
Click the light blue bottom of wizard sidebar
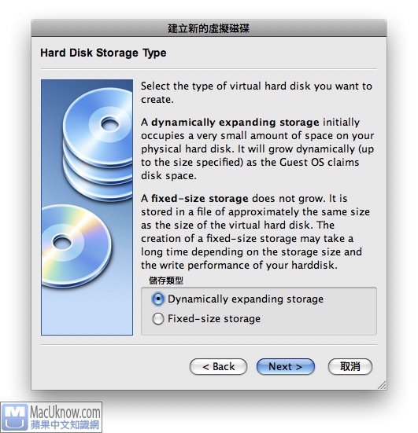point(87,312)
